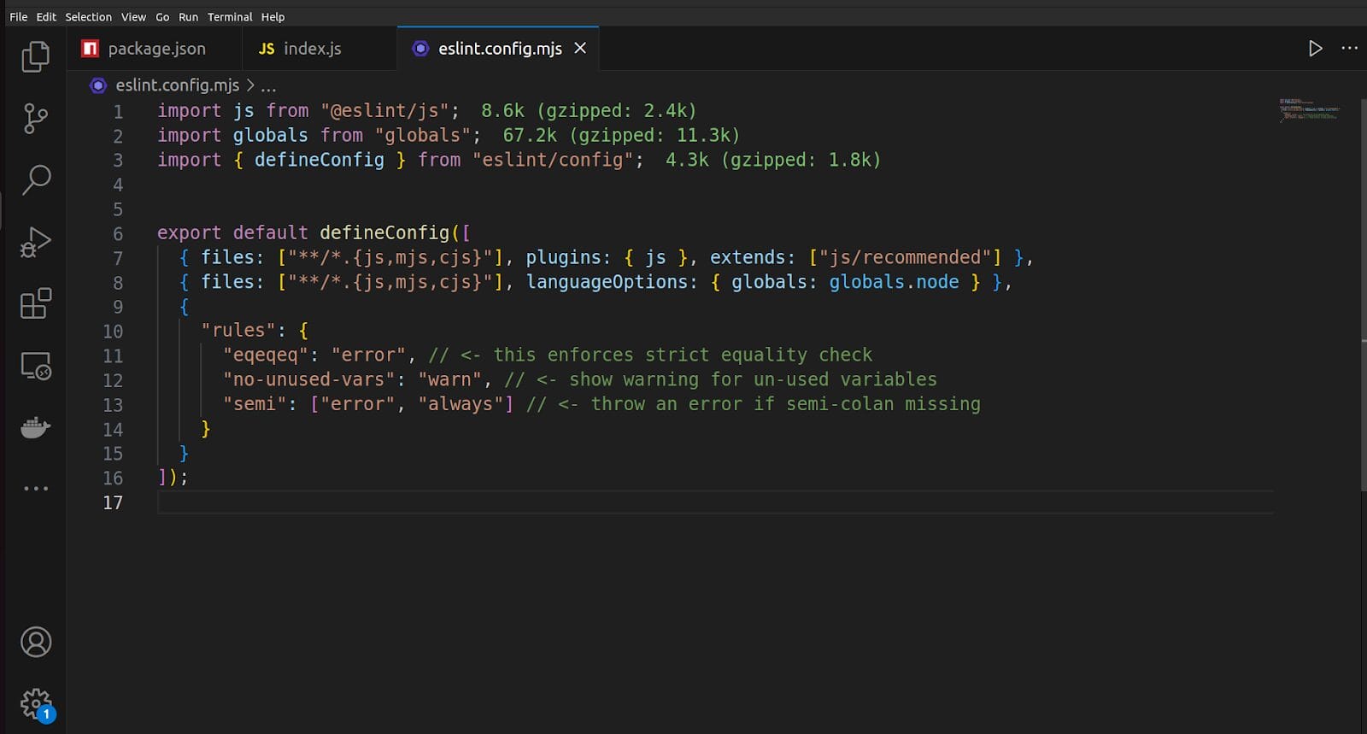Open the Source Control panel
This screenshot has height=734, width=1367.
coord(35,119)
